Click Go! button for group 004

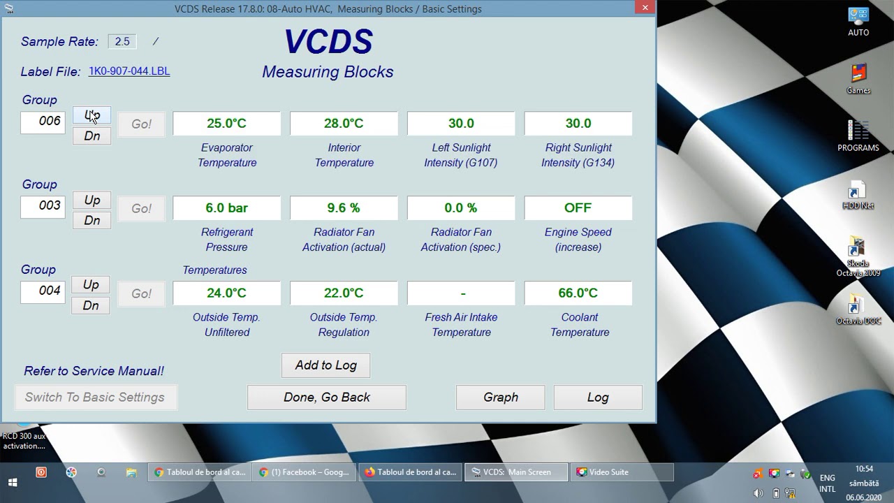141,293
